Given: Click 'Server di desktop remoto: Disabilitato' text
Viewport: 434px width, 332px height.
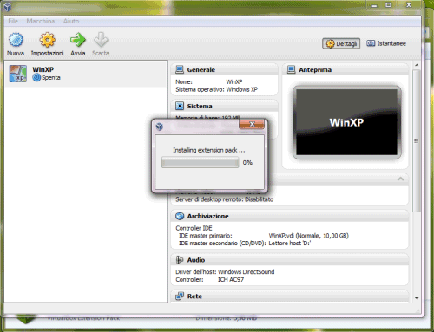Looking at the screenshot, I should point(224,199).
